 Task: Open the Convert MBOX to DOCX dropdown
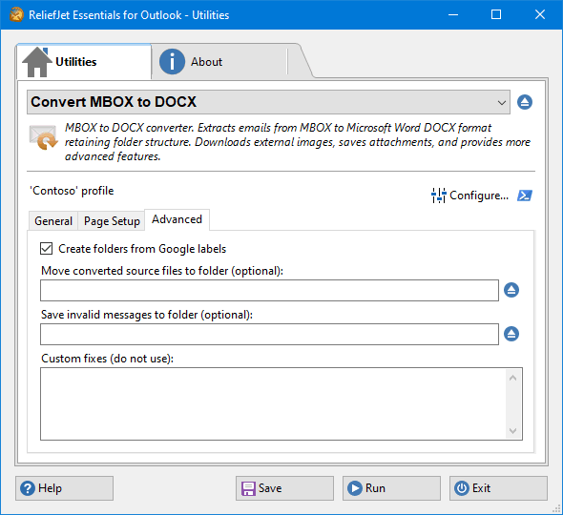pos(268,102)
